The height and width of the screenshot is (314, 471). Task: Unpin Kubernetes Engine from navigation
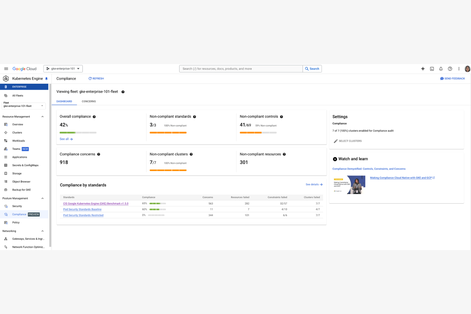coord(46,78)
